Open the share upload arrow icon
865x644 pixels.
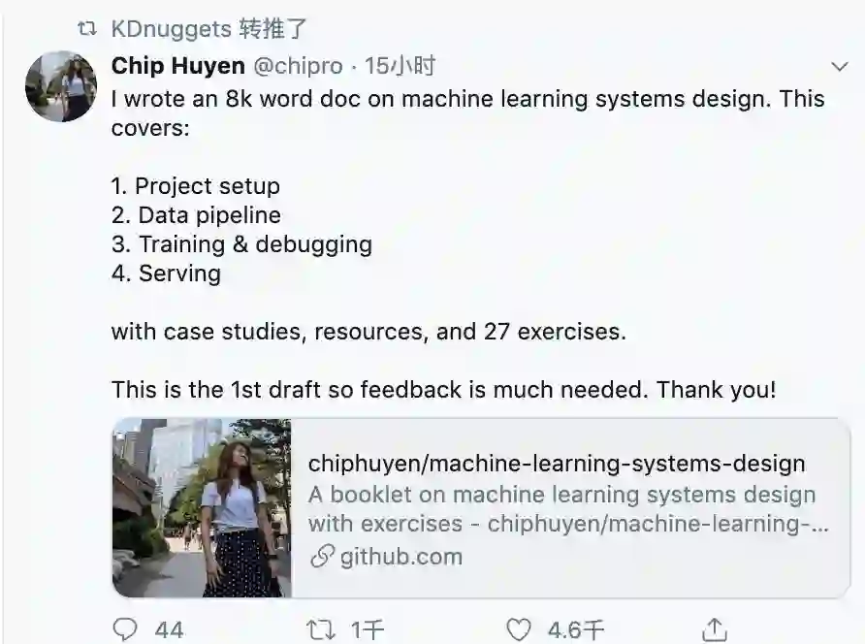(715, 629)
